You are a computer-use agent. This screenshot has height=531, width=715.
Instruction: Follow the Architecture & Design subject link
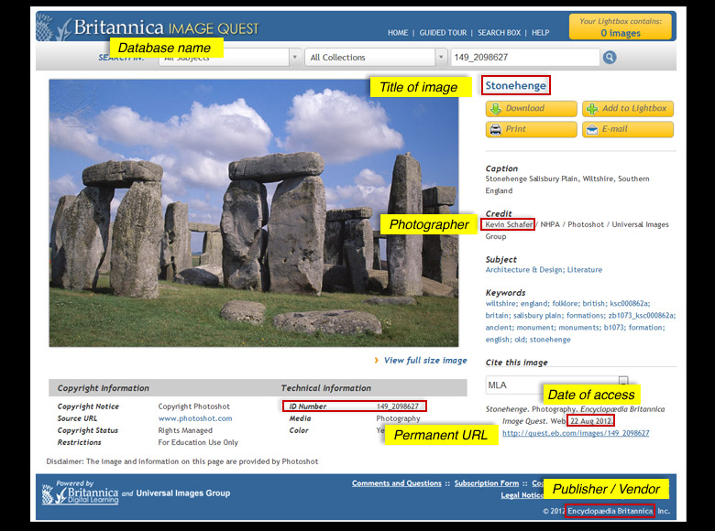522,270
